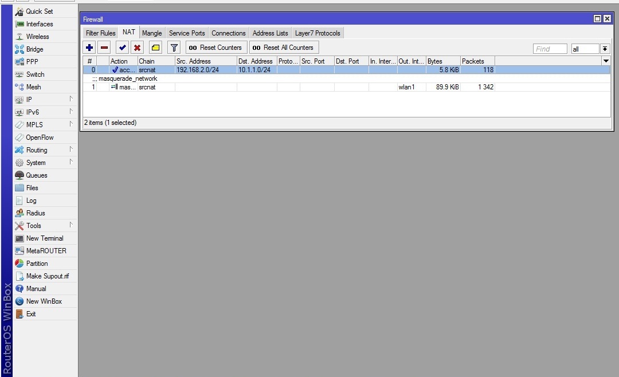The image size is (619, 377).
Task: Switch to NAT tab
Action: [129, 32]
